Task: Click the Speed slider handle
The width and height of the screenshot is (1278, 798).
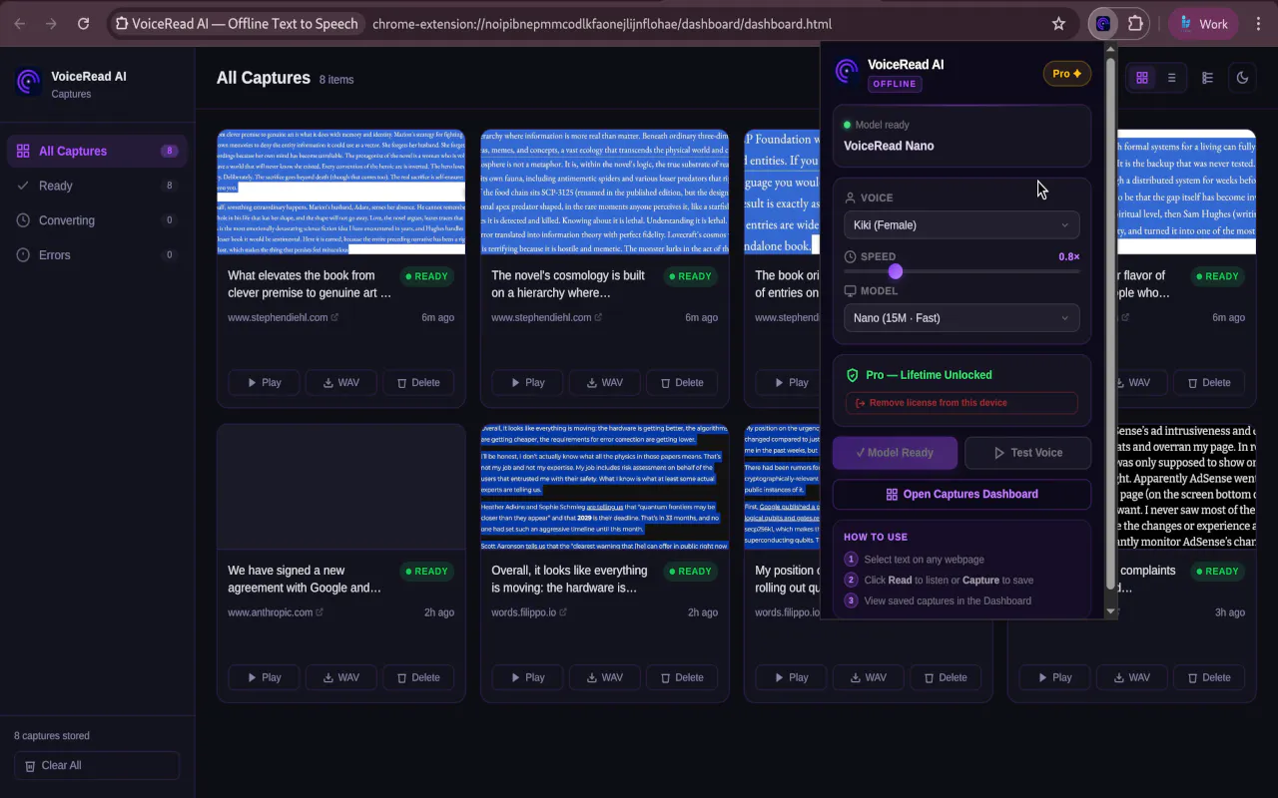Action: [x=896, y=271]
